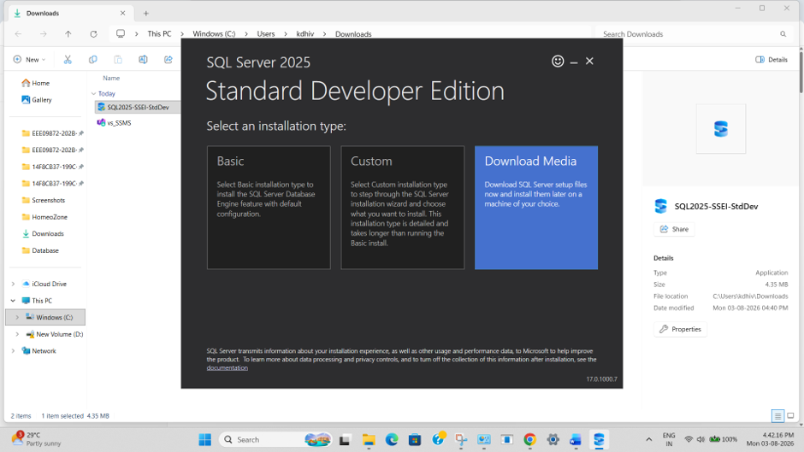This screenshot has height=452, width=804.
Task: Open the Windows Start menu
Action: 205,440
